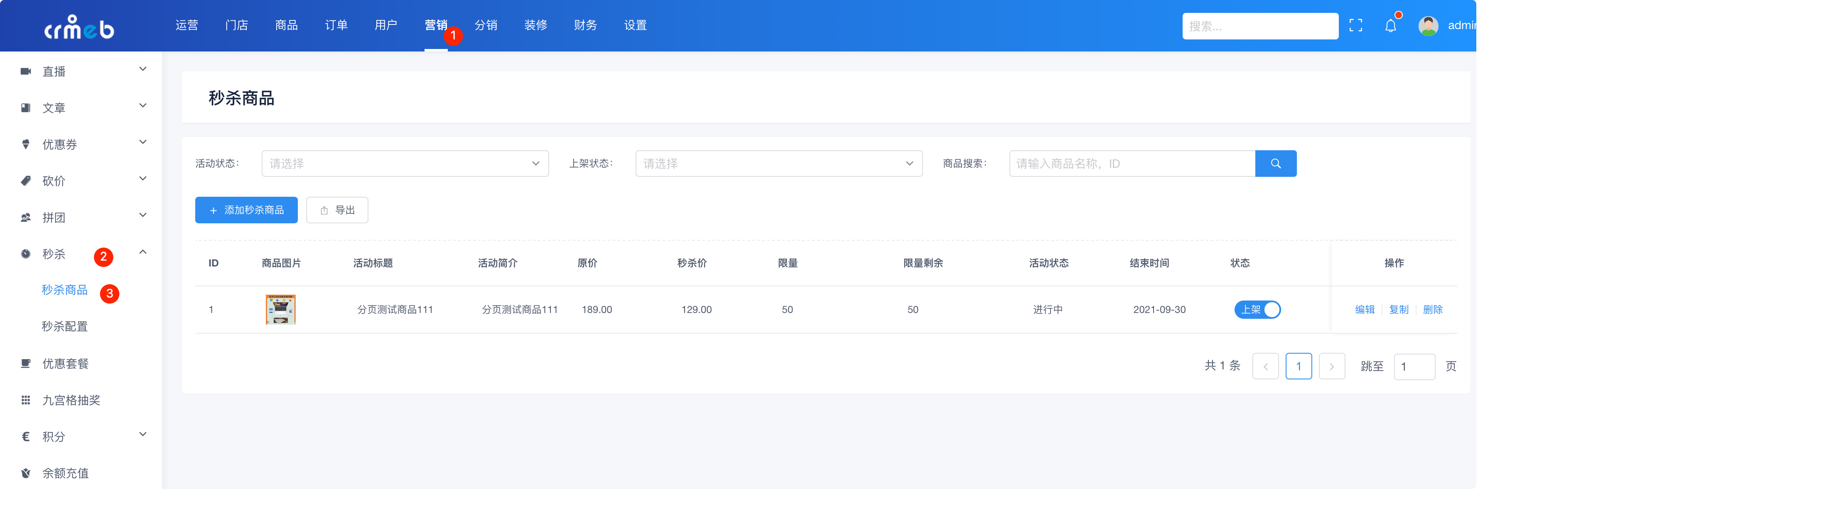The height and width of the screenshot is (523, 1824).
Task: Open the 活动状态 dropdown
Action: [x=405, y=164]
